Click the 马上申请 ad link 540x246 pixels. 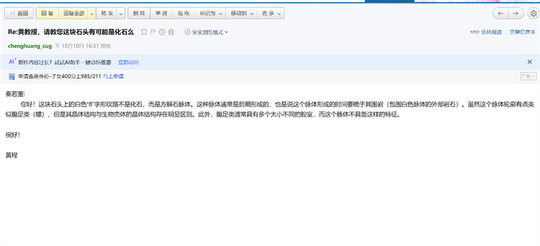click(113, 76)
